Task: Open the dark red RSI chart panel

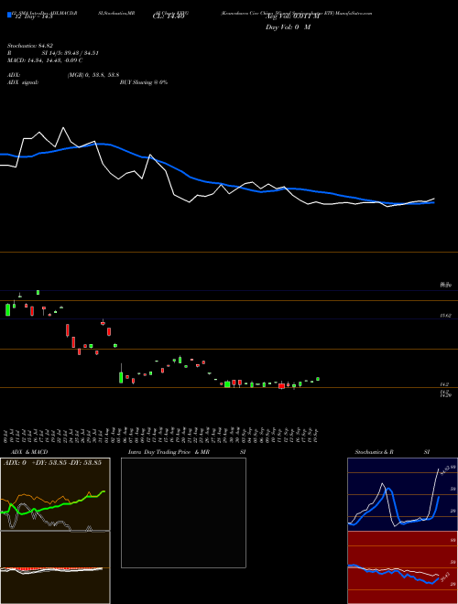Action: pyautogui.click(x=402, y=567)
